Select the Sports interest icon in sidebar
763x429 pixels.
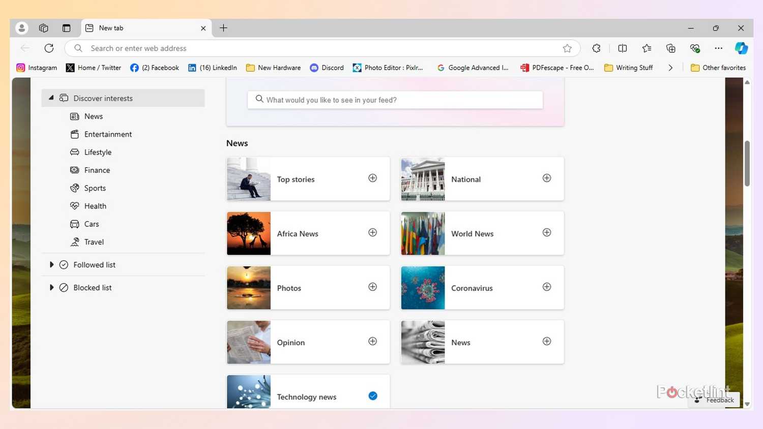74,188
